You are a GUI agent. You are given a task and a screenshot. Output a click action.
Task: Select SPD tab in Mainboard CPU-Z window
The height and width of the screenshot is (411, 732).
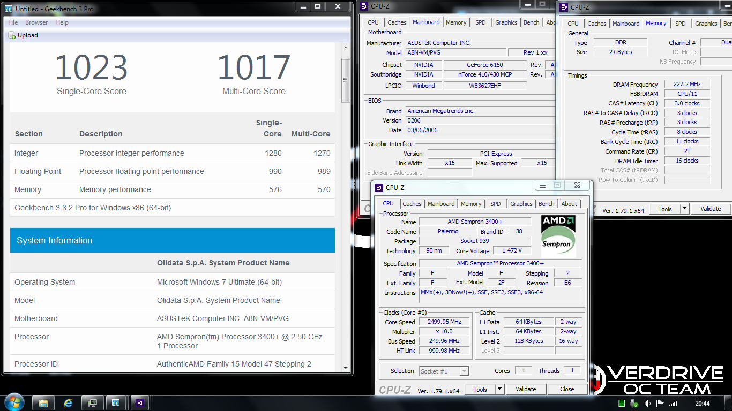point(481,22)
